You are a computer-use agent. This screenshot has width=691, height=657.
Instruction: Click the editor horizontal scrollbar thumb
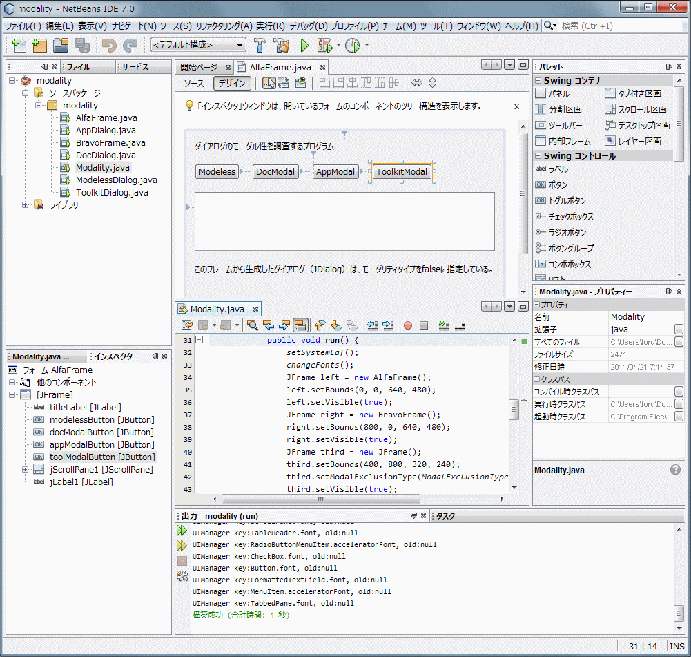(x=321, y=499)
